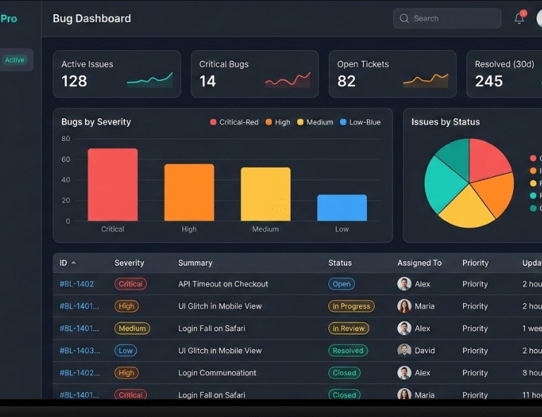Open the #BL-1402 issue link
Viewport: 542px width, 417px height.
(x=77, y=284)
